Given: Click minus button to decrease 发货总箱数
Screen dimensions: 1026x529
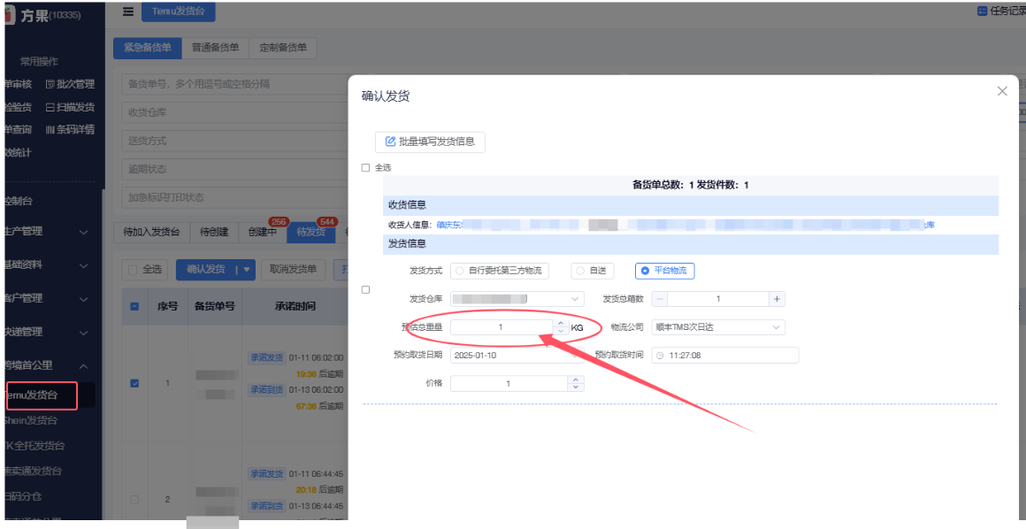Looking at the screenshot, I should click(x=660, y=299).
